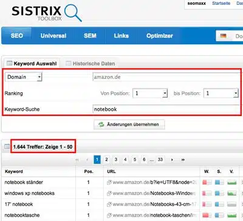The height and width of the screenshot is (221, 243).
Task: Click green V. chart for notebook ständer
Action: point(232,182)
